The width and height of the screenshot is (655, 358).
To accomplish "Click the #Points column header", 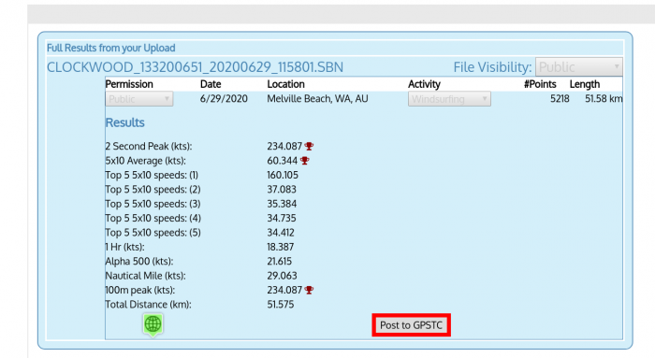I will pos(540,84).
